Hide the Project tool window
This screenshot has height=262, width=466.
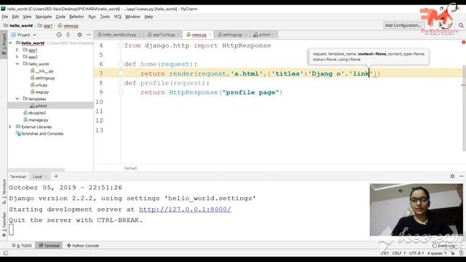(89, 35)
